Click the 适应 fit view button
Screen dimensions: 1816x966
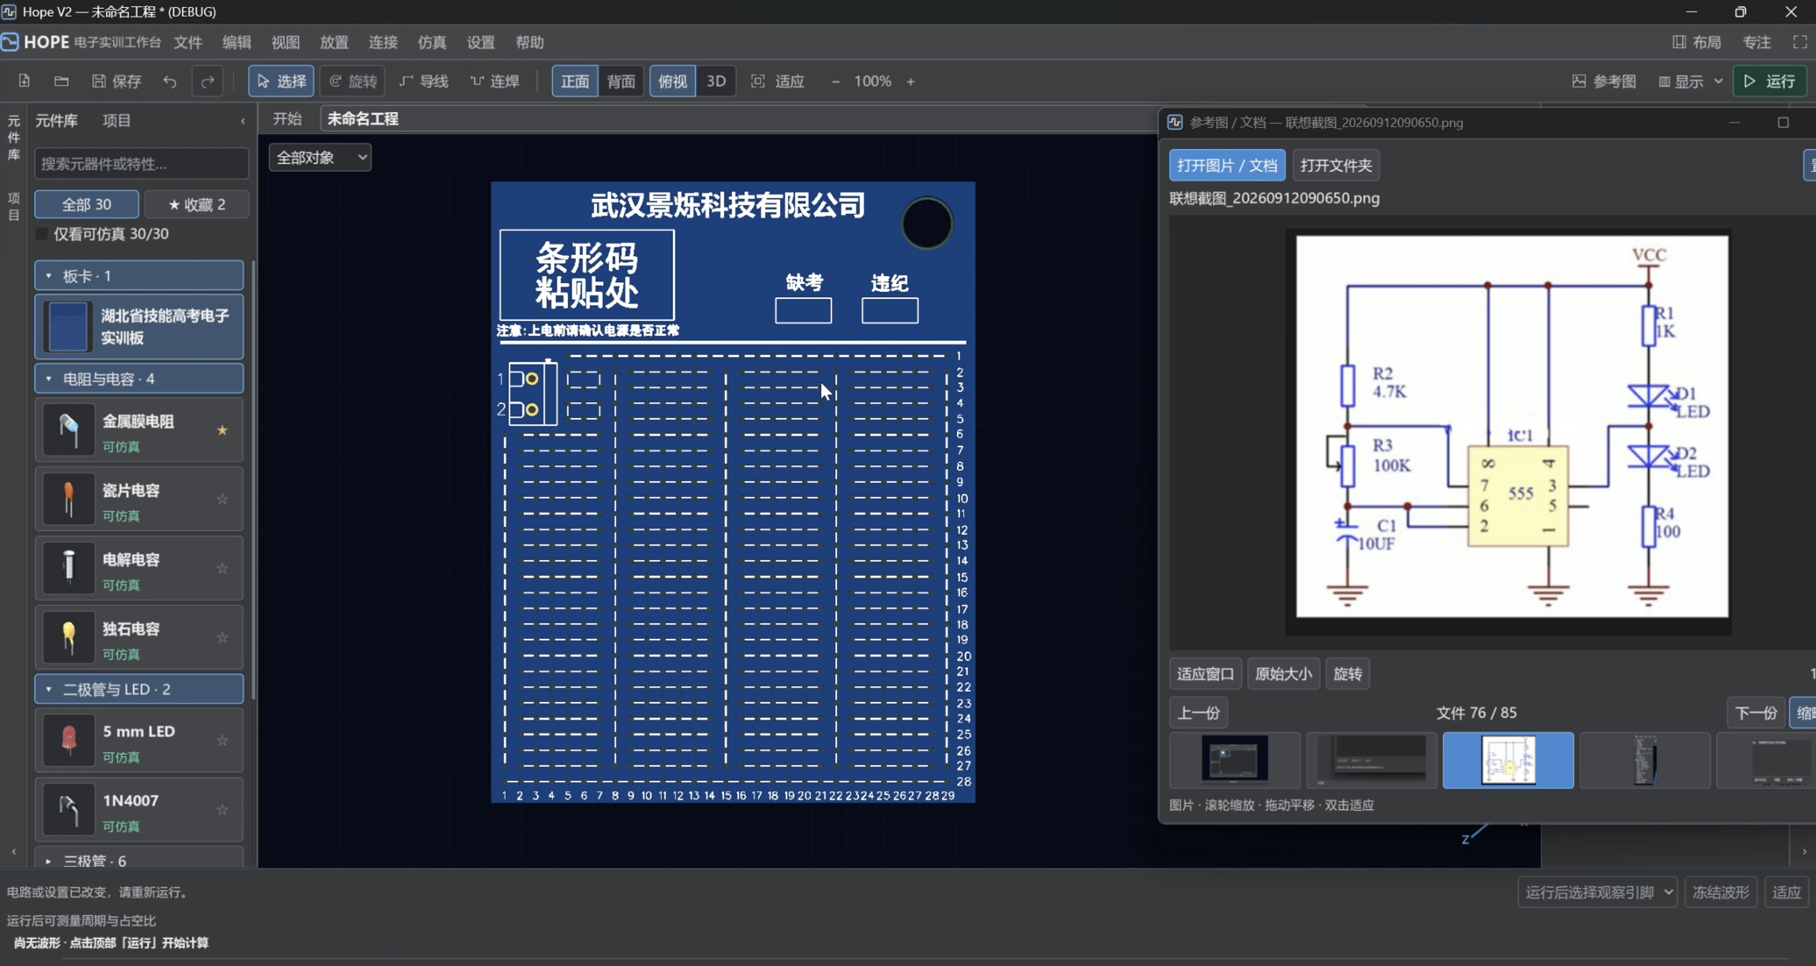click(778, 81)
